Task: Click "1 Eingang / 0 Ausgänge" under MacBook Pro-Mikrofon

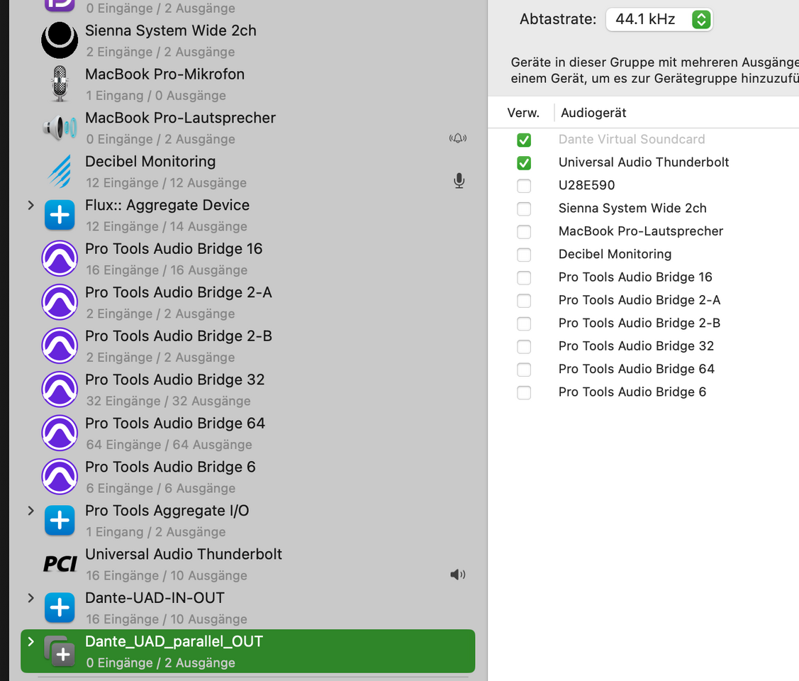Action: tap(156, 96)
